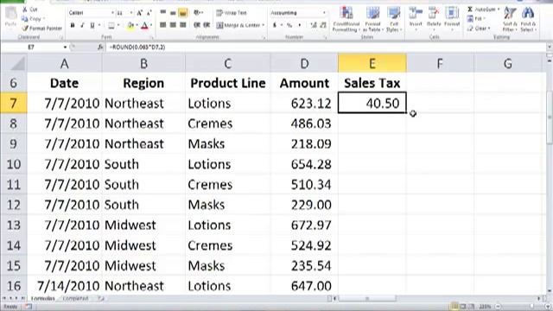
Task: Select column A header
Action: (64, 63)
